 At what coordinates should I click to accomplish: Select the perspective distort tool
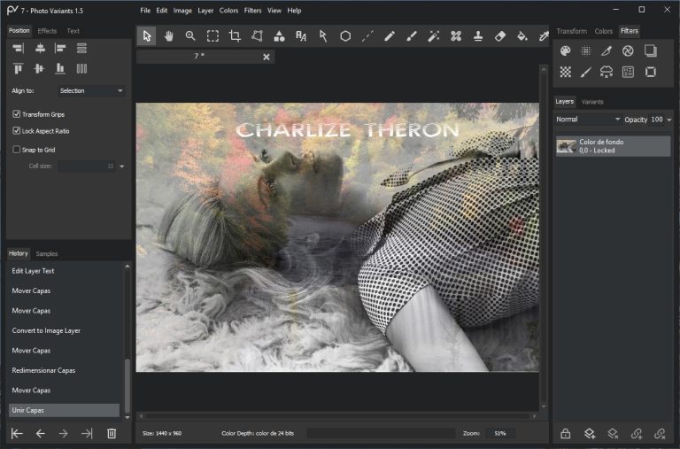[257, 36]
